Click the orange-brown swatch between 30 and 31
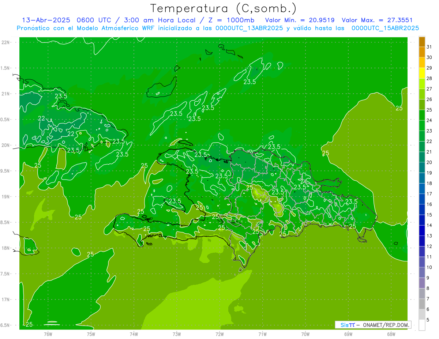Screen dimensions: 439x339 (x=422, y=52)
